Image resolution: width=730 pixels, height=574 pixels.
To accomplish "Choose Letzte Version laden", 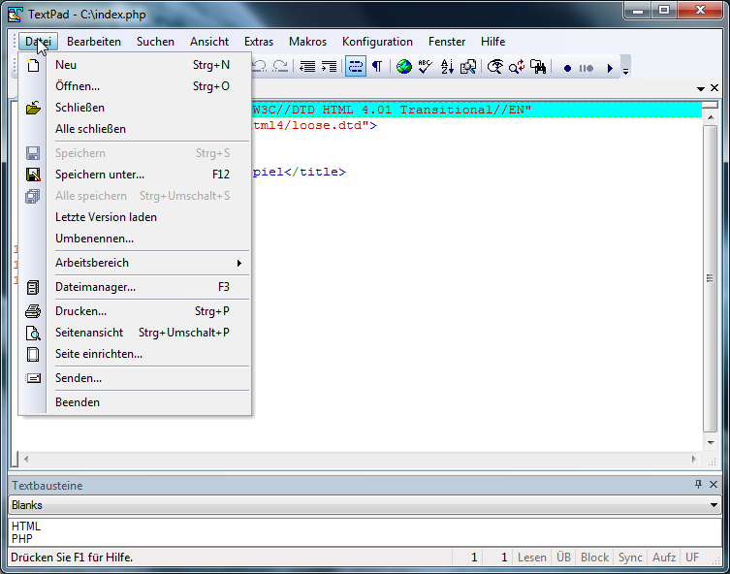I will click(x=135, y=217).
